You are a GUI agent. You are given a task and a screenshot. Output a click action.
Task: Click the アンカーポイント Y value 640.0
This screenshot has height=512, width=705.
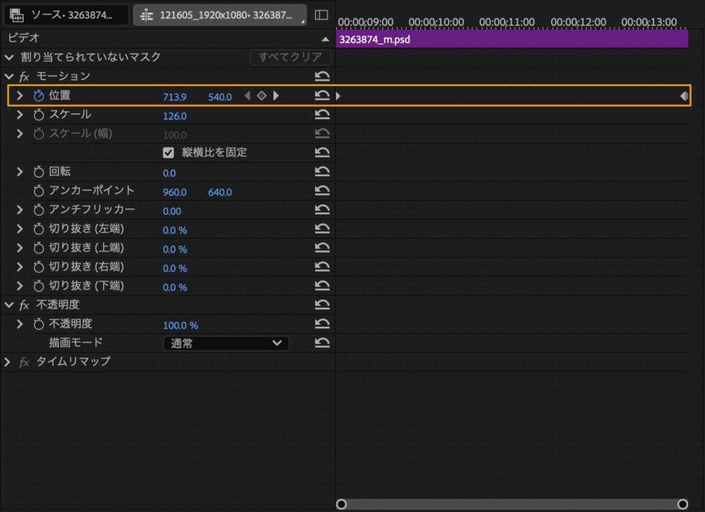pyautogui.click(x=220, y=192)
